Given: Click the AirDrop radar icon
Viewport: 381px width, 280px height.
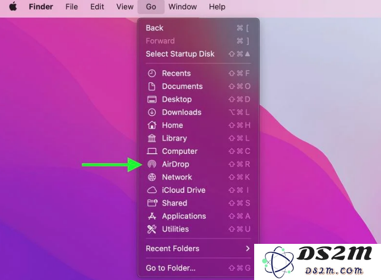Looking at the screenshot, I should coord(152,164).
